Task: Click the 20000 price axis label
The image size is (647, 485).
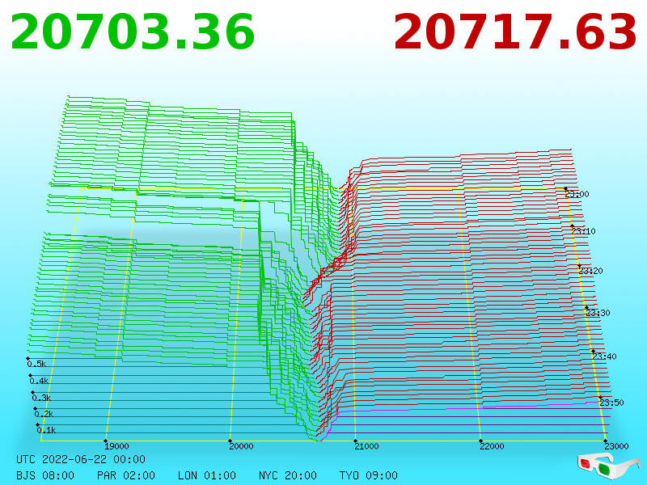Action: pyautogui.click(x=241, y=446)
